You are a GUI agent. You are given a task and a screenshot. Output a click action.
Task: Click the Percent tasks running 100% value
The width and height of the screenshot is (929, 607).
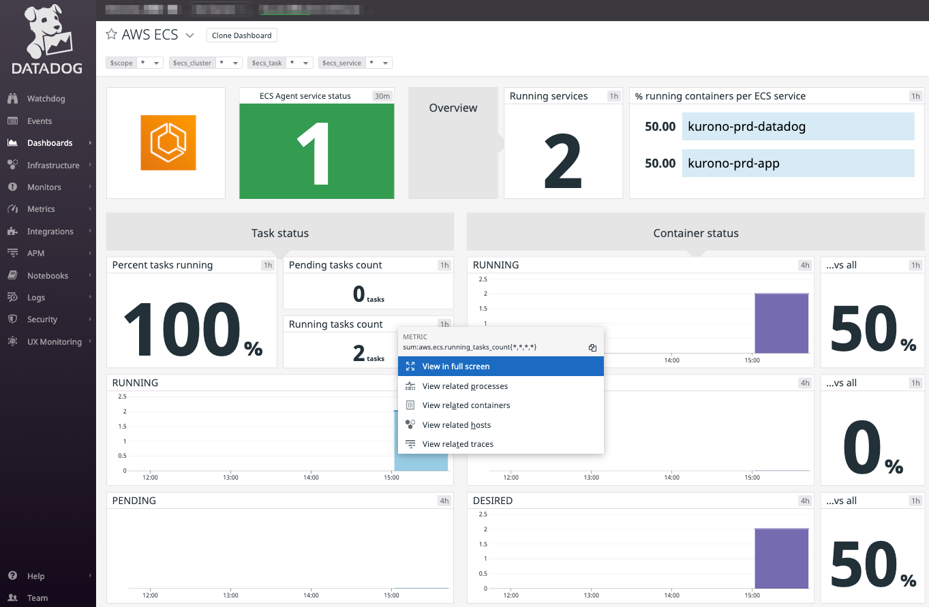tap(192, 330)
